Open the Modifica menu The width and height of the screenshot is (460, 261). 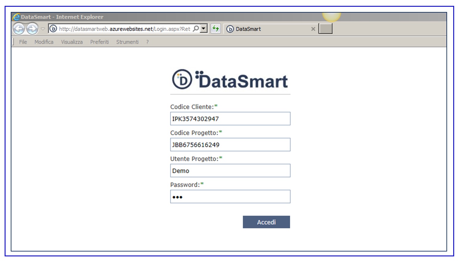(44, 42)
